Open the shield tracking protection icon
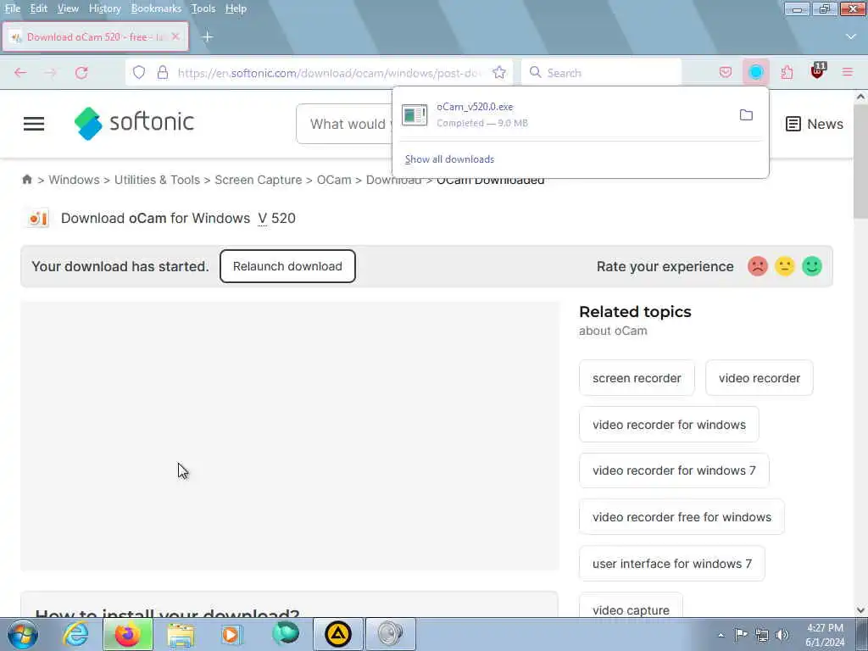Image resolution: width=868 pixels, height=651 pixels. (139, 73)
